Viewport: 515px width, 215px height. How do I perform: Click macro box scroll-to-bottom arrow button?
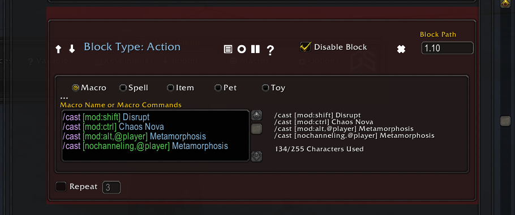[256, 156]
